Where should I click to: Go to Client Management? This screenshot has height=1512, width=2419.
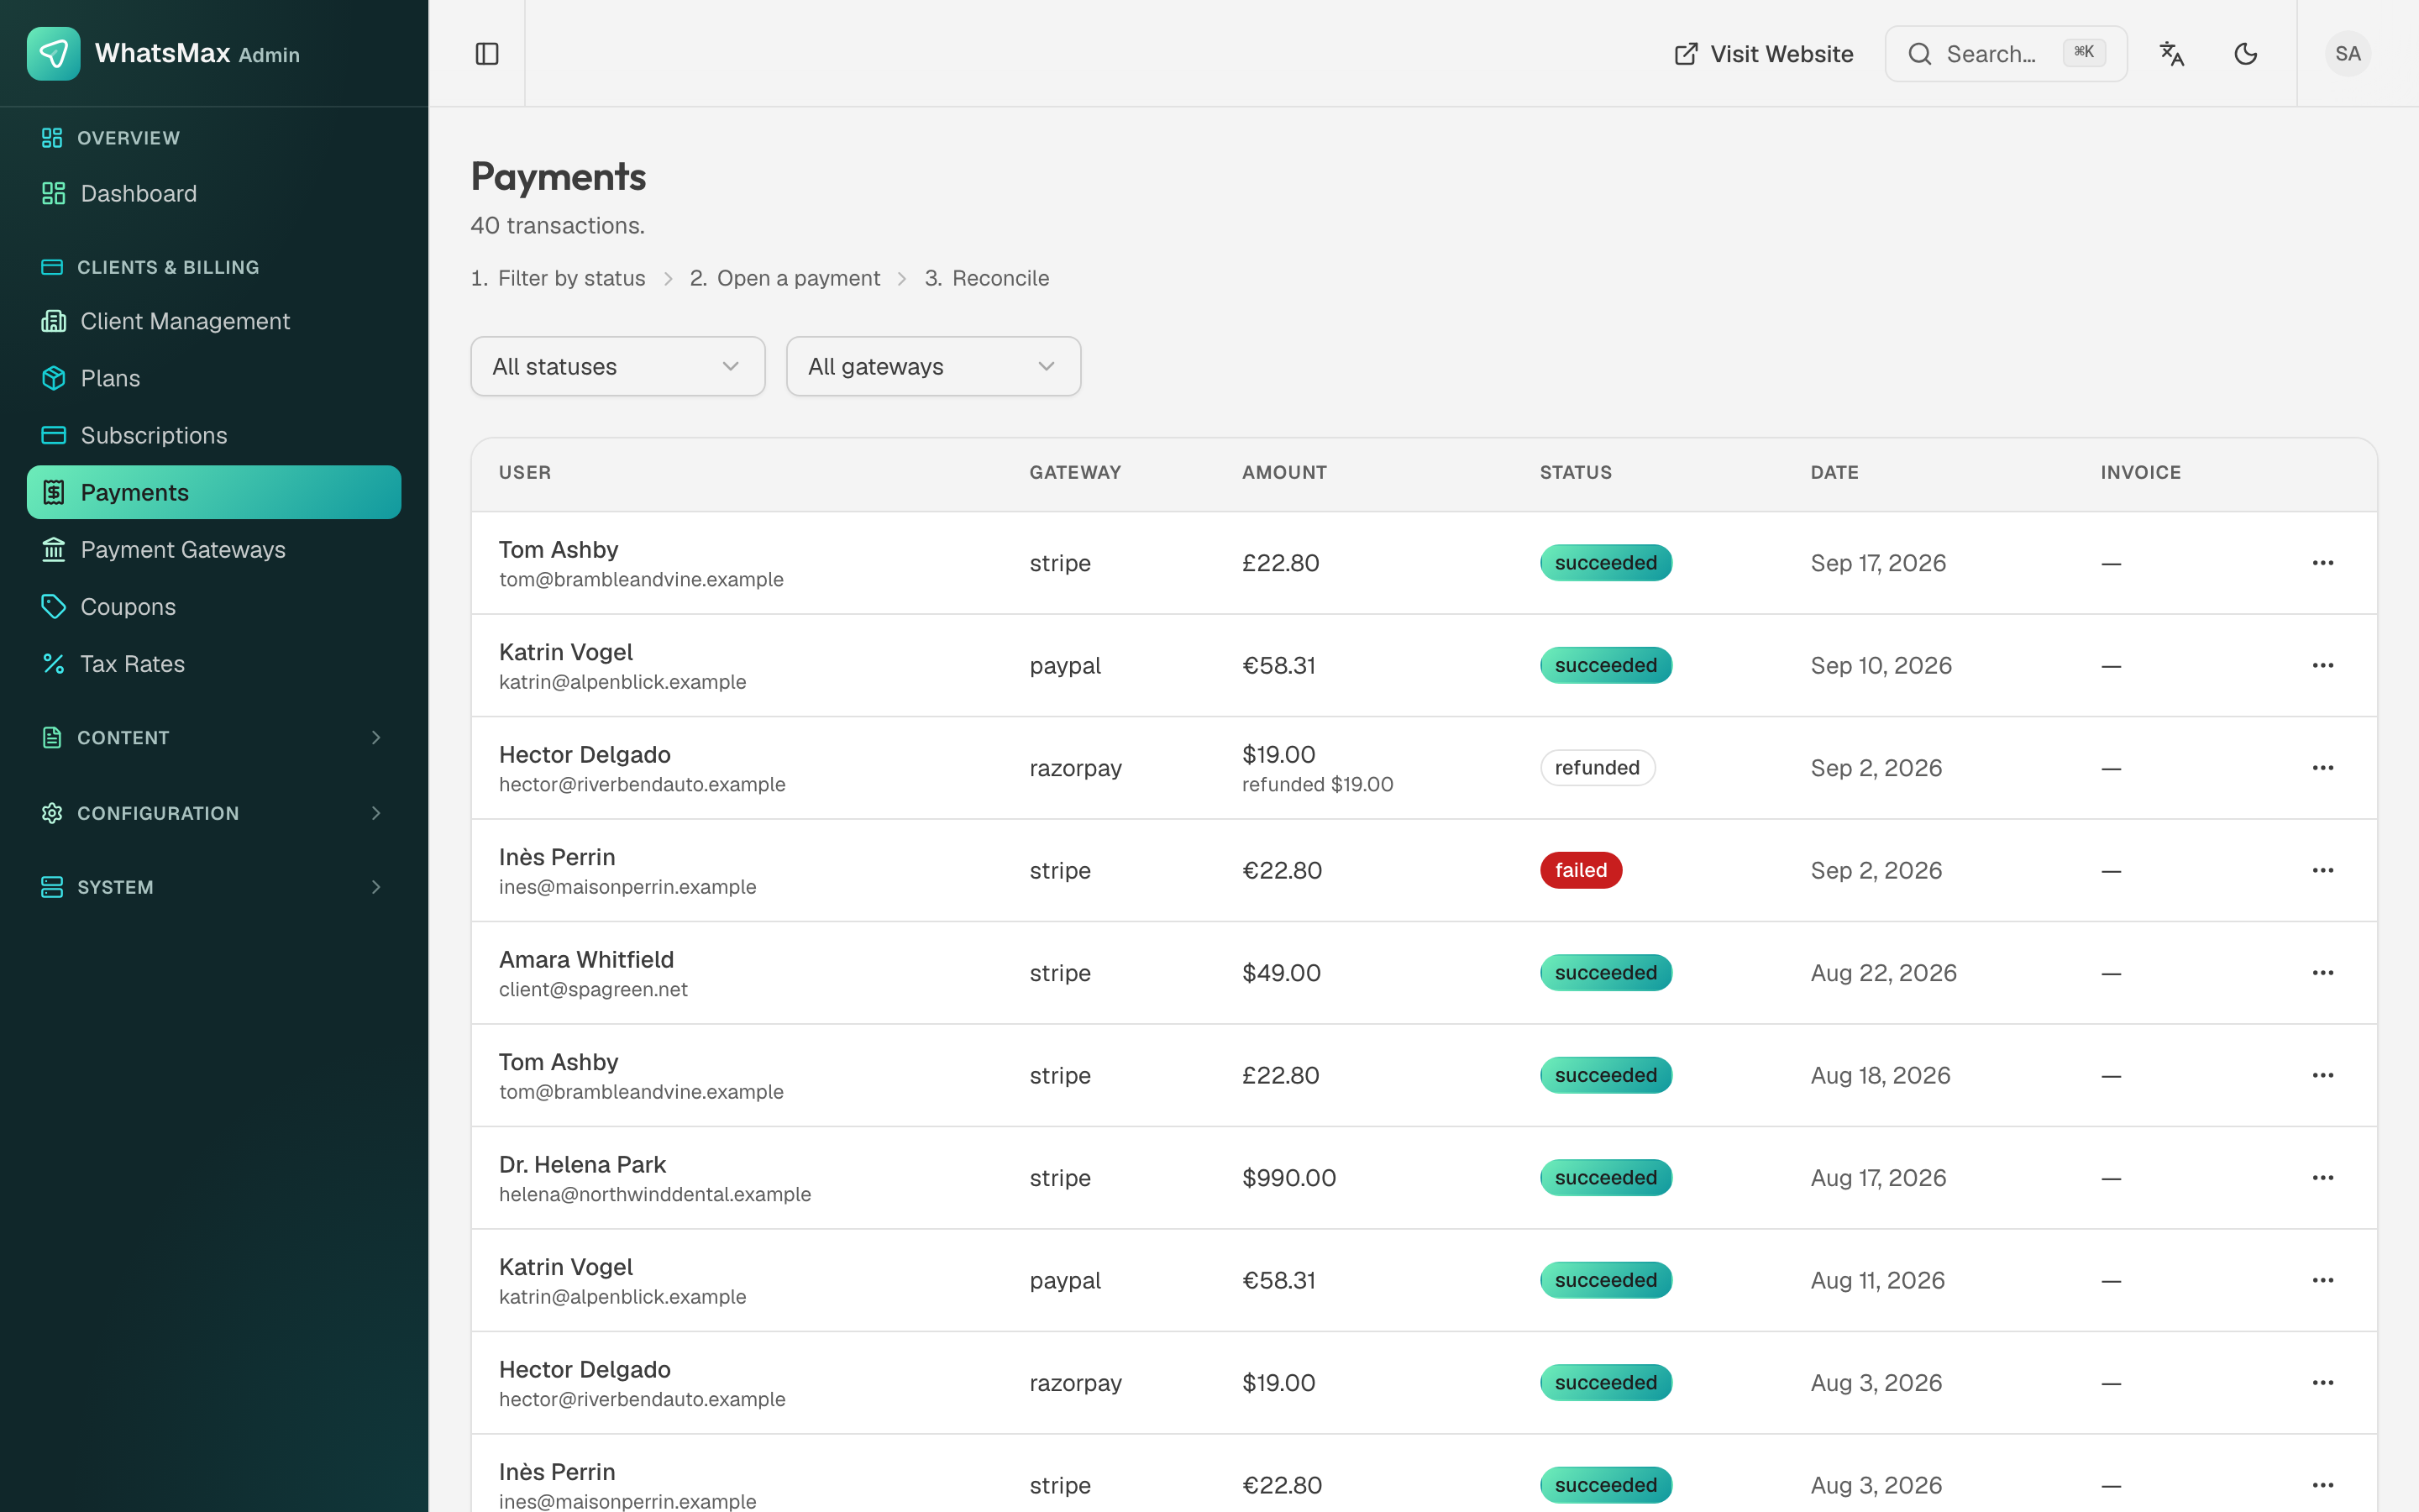pyautogui.click(x=214, y=321)
